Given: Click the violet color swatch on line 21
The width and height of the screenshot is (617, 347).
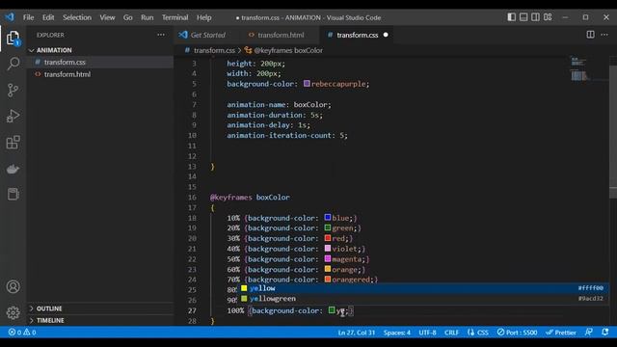Looking at the screenshot, I should (328, 249).
